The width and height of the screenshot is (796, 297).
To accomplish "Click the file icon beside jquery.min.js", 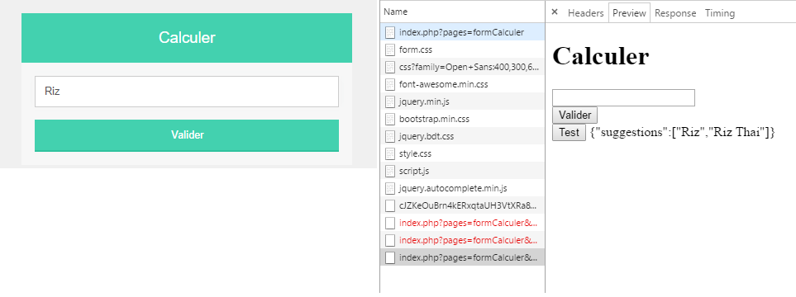I will coord(390,101).
